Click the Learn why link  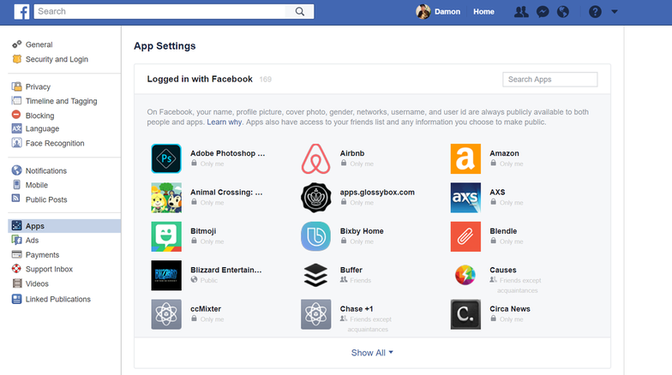(x=224, y=122)
